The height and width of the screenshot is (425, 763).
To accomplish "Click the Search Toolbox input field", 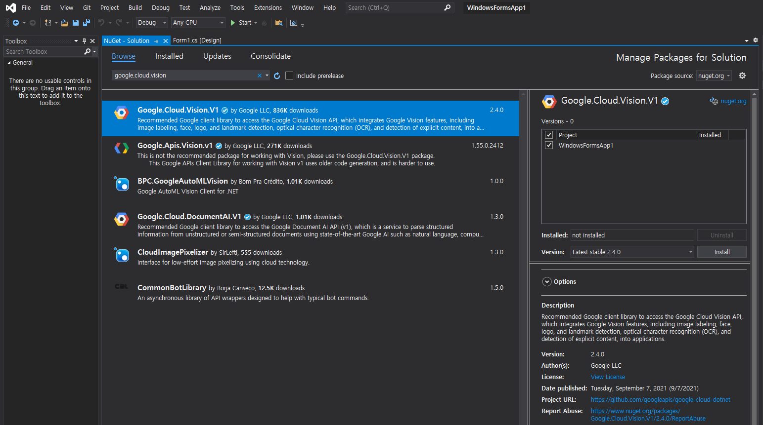I will point(44,51).
